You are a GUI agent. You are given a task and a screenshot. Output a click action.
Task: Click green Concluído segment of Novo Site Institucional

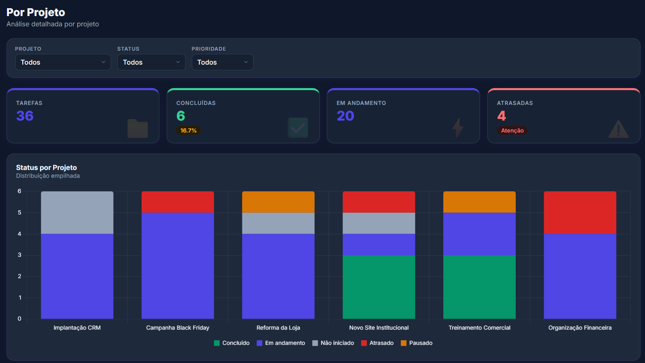click(x=379, y=287)
